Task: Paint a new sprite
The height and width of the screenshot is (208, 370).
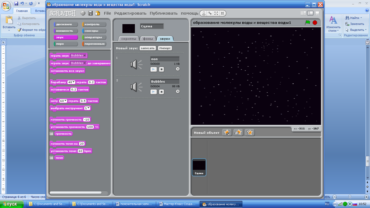Action: coord(227,132)
